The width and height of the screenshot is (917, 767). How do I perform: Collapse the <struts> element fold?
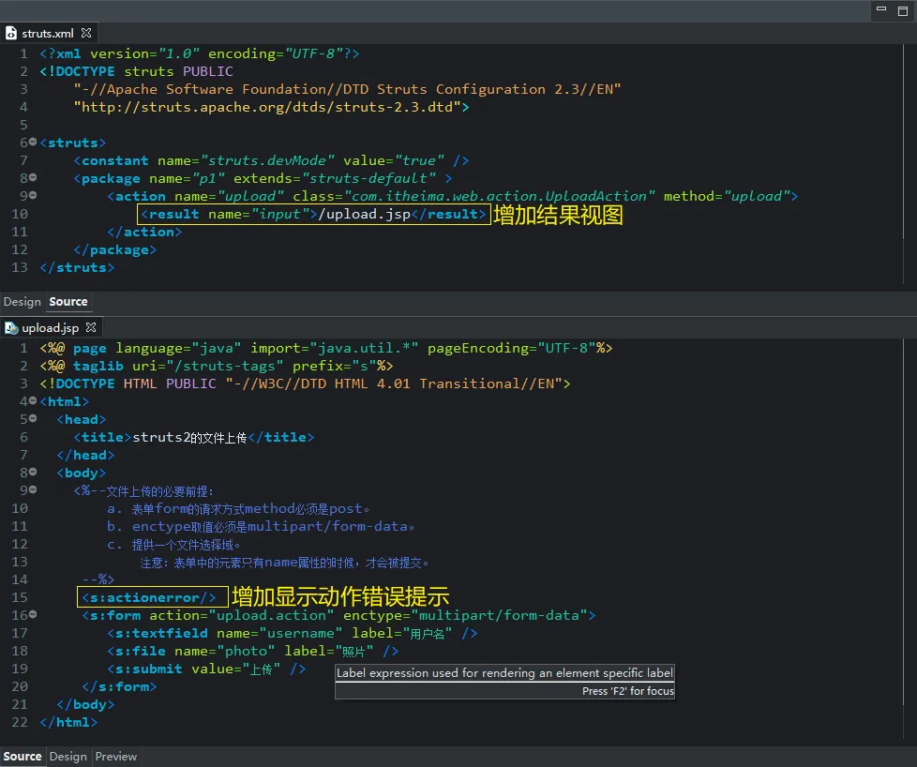33,143
